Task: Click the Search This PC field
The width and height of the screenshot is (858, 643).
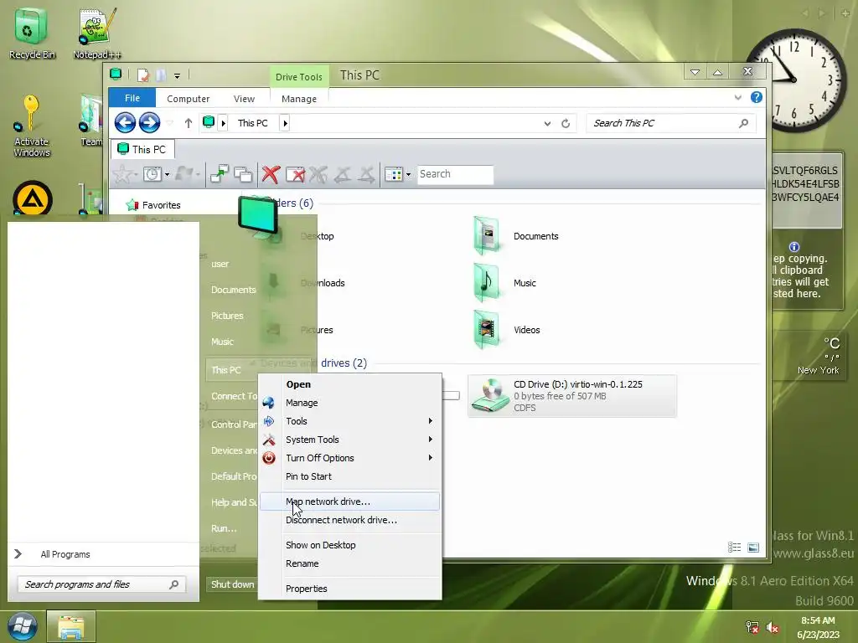Action: point(671,123)
